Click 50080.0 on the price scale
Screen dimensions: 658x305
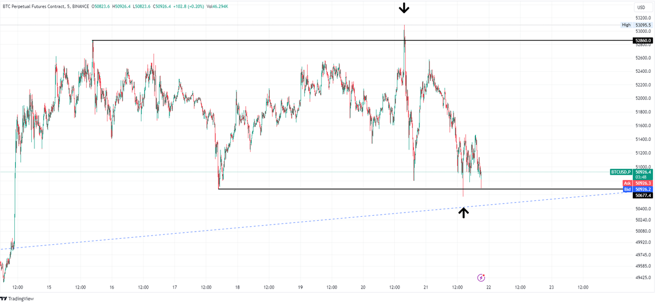643,231
